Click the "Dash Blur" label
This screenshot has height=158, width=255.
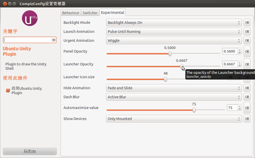tap(71, 97)
